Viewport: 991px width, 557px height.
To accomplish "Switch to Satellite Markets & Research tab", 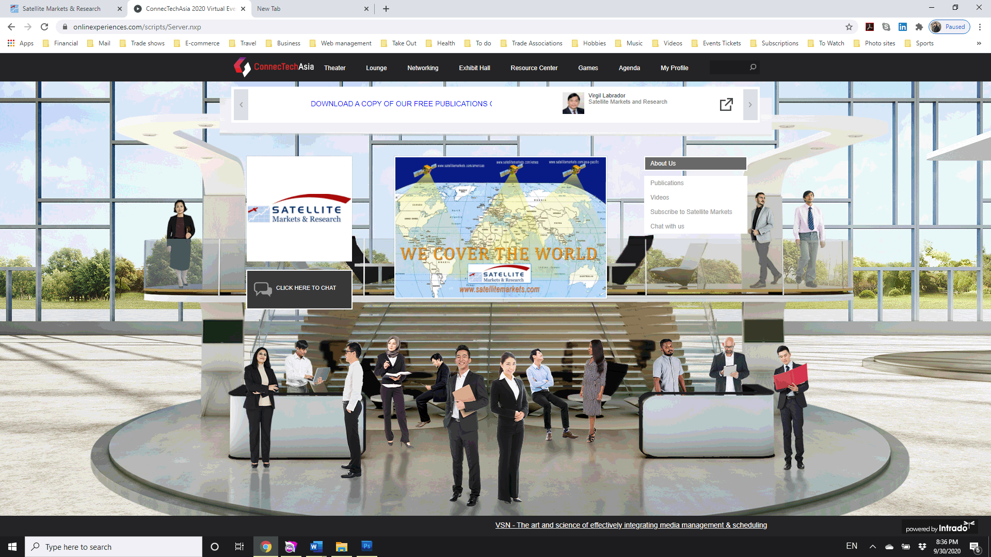I will 62,9.
